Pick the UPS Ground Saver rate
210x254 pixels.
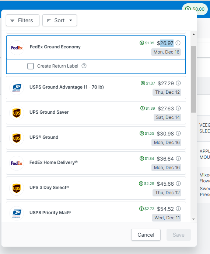point(96,113)
